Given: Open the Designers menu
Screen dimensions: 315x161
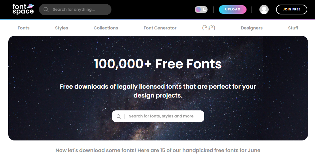Looking at the screenshot, I should point(251,28).
